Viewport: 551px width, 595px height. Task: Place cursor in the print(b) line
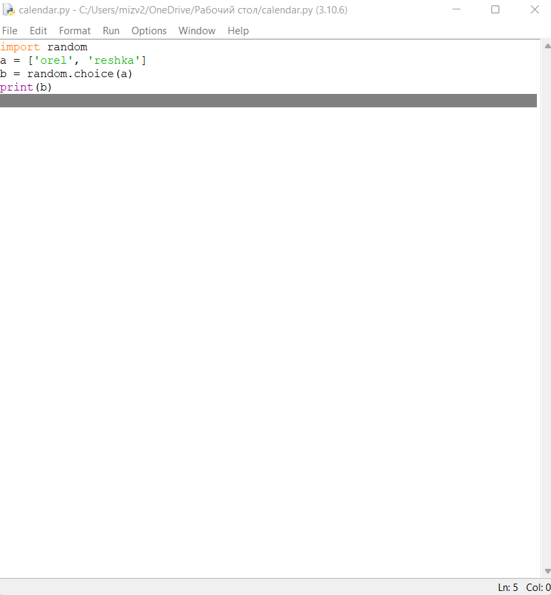(26, 87)
